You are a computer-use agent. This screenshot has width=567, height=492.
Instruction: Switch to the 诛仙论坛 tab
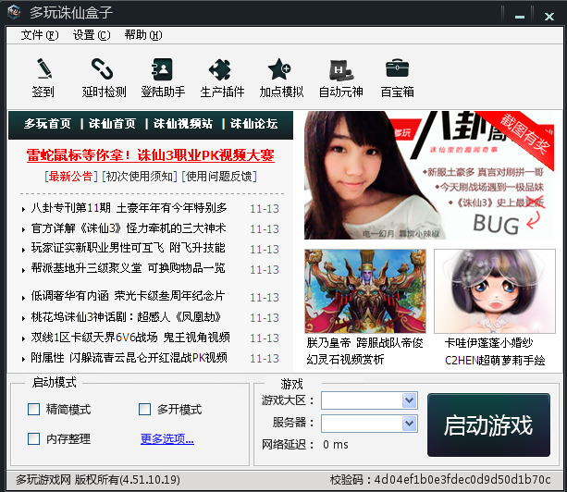[x=253, y=124]
